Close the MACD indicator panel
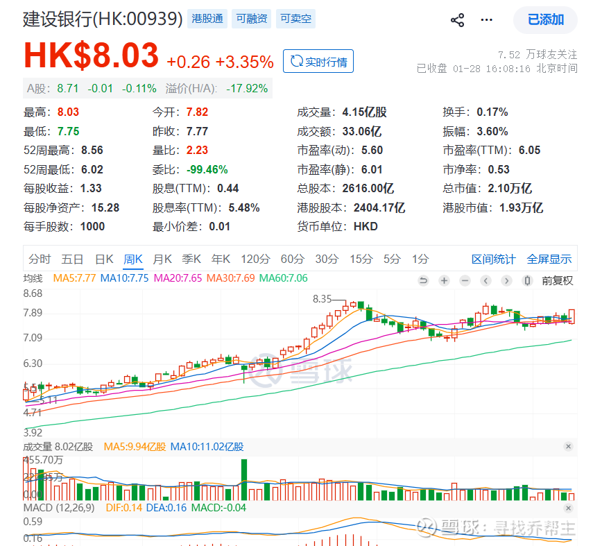 click(568, 508)
